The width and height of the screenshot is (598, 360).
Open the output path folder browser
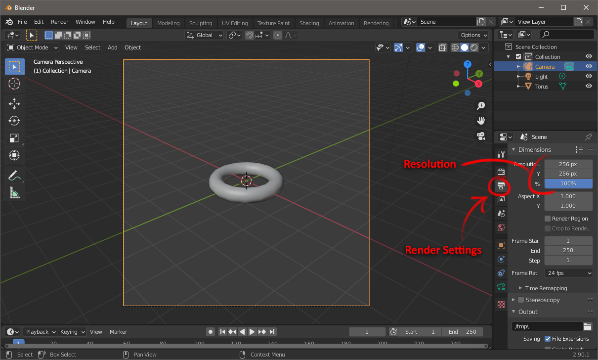[x=588, y=326]
